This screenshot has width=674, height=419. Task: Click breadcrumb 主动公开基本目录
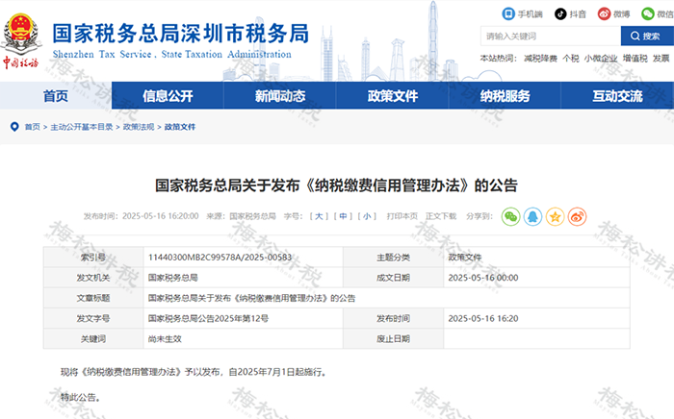click(x=82, y=127)
